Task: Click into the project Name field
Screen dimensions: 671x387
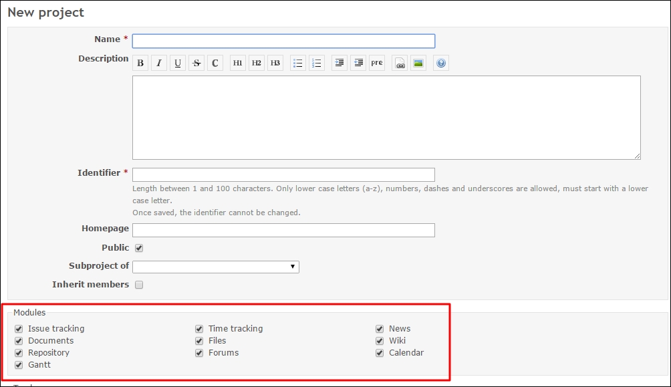Action: [283, 41]
